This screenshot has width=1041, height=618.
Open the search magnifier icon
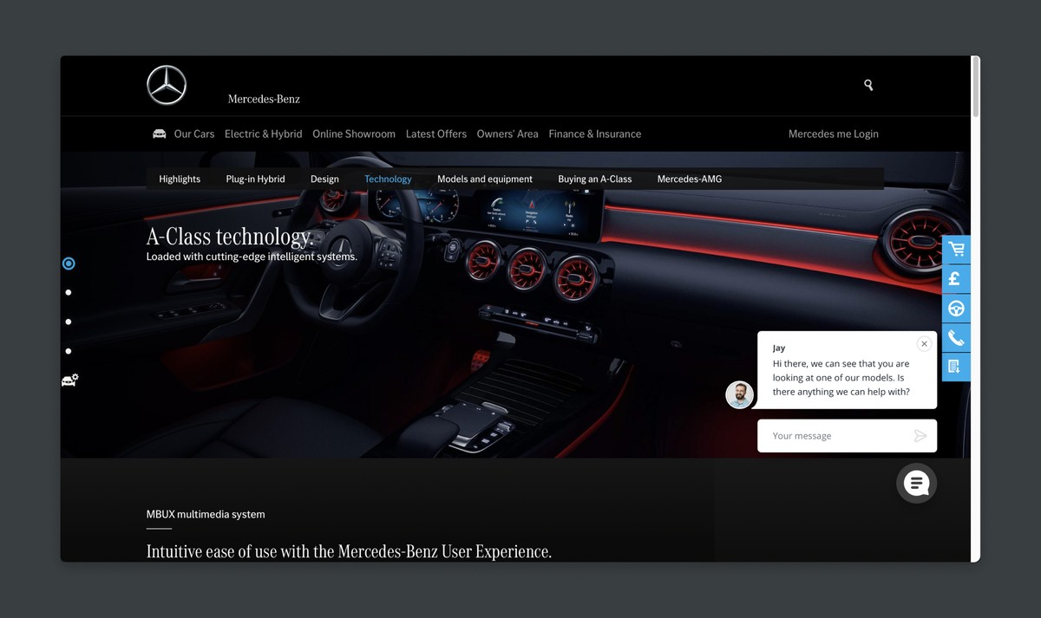[x=868, y=85]
